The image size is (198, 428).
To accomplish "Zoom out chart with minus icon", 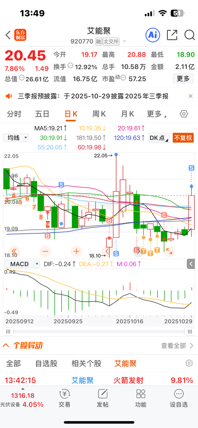I will tap(45, 251).
